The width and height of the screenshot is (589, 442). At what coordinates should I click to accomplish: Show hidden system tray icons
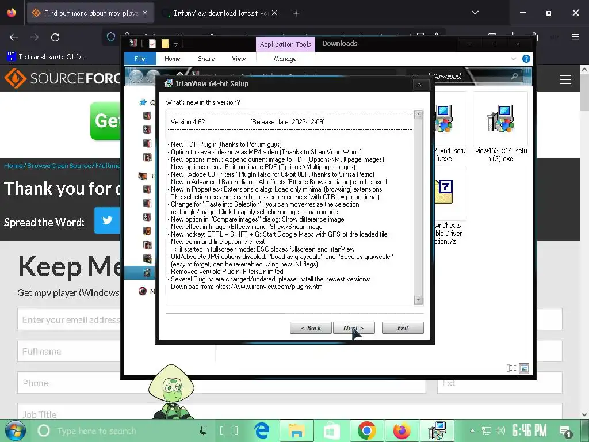(x=472, y=430)
